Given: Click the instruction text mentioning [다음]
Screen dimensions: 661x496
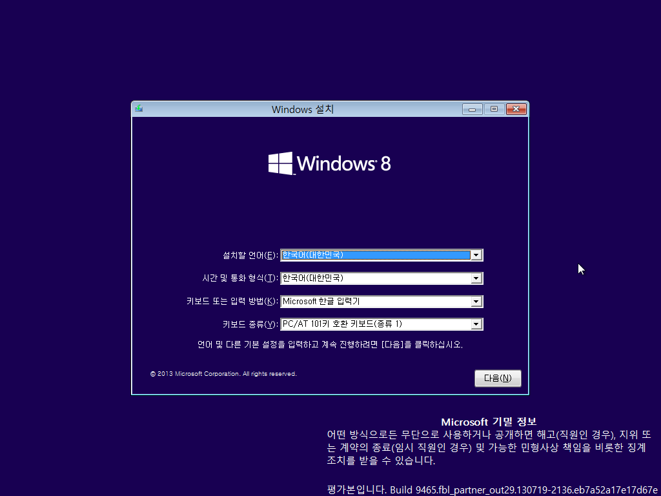Looking at the screenshot, I should click(330, 345).
